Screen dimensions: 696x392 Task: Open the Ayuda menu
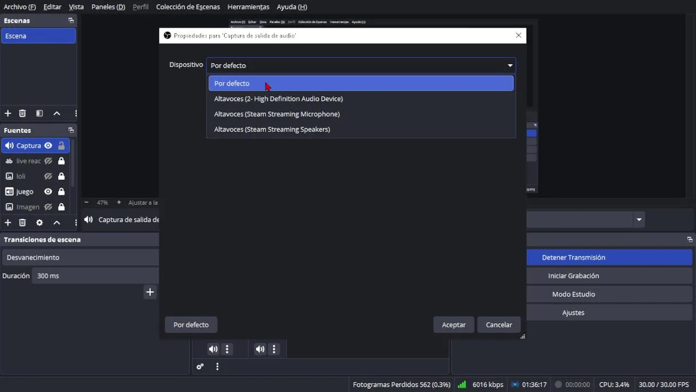(292, 7)
